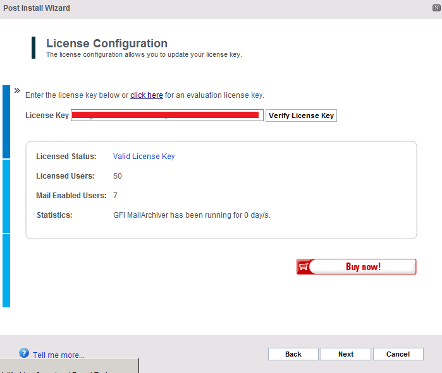Click the shopping cart icon on Buy now

pyautogui.click(x=304, y=266)
